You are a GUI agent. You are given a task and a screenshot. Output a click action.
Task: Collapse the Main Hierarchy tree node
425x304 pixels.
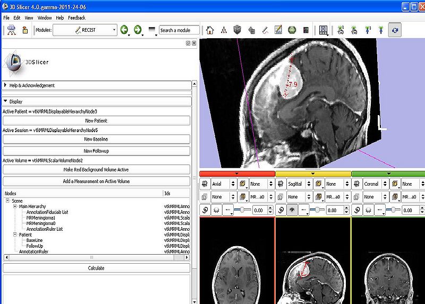(x=15, y=206)
